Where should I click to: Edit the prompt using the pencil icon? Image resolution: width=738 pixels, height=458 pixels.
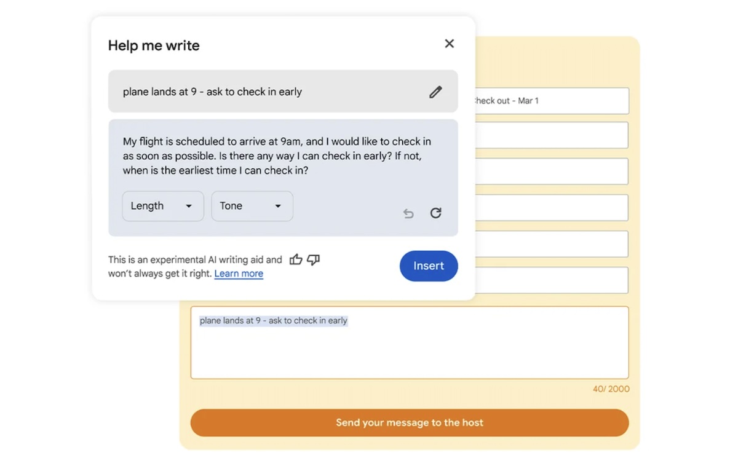click(435, 92)
